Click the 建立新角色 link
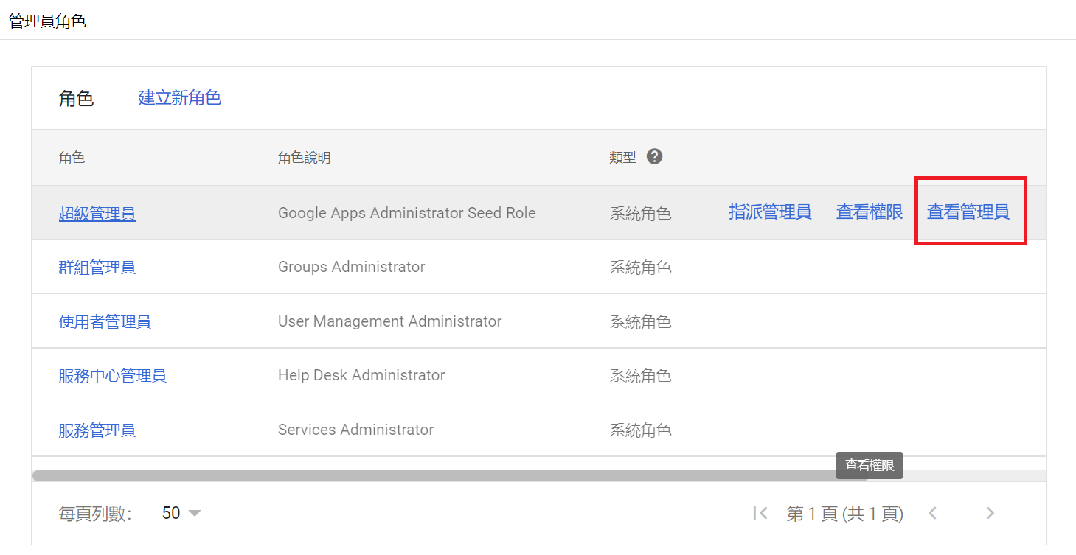This screenshot has height=555, width=1076. (x=179, y=97)
